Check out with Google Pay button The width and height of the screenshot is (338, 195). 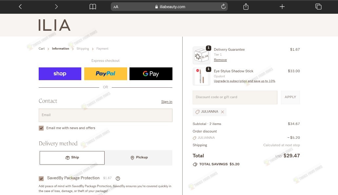[151, 74]
